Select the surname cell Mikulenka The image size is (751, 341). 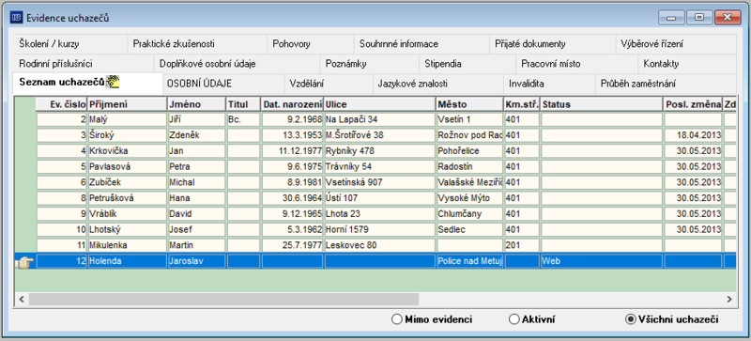click(x=127, y=245)
